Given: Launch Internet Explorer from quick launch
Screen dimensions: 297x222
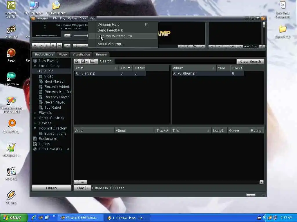Looking at the screenshot, I should point(34,218).
